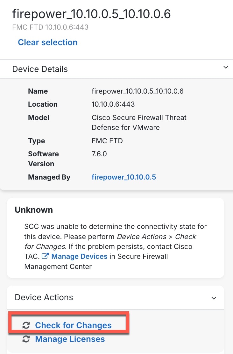Click the sync icon beside Manage Licenses
The image size is (233, 354).
26,339
